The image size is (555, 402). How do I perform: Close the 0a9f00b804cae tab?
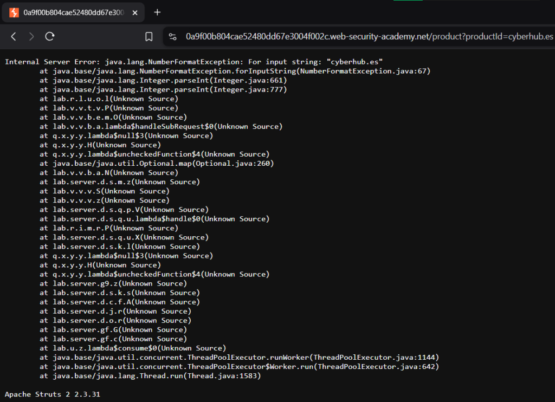pos(135,13)
